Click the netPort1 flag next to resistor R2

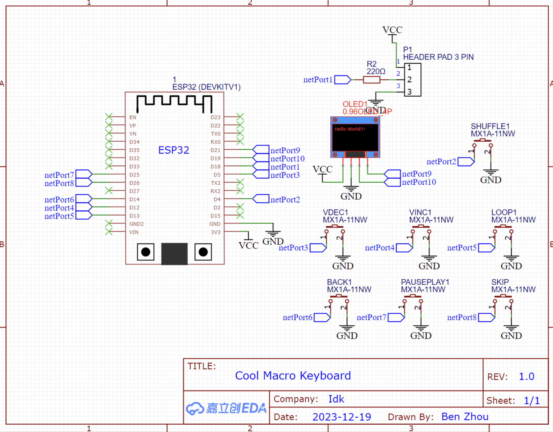[343, 80]
